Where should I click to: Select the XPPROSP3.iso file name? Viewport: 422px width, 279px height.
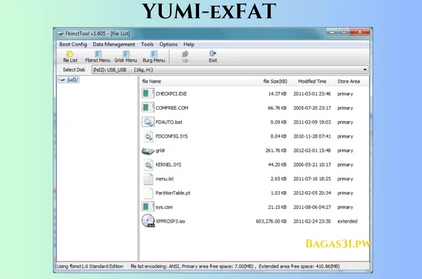click(x=170, y=221)
